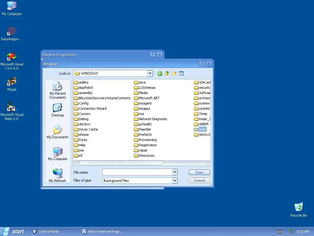This screenshot has height=236, width=314.
Task: Expand the Look in dropdown
Action: [x=150, y=73]
